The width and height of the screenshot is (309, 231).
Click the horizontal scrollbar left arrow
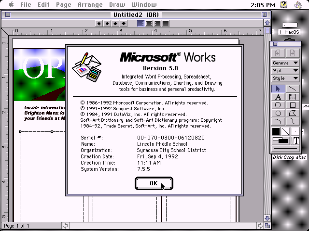tap(65, 226)
